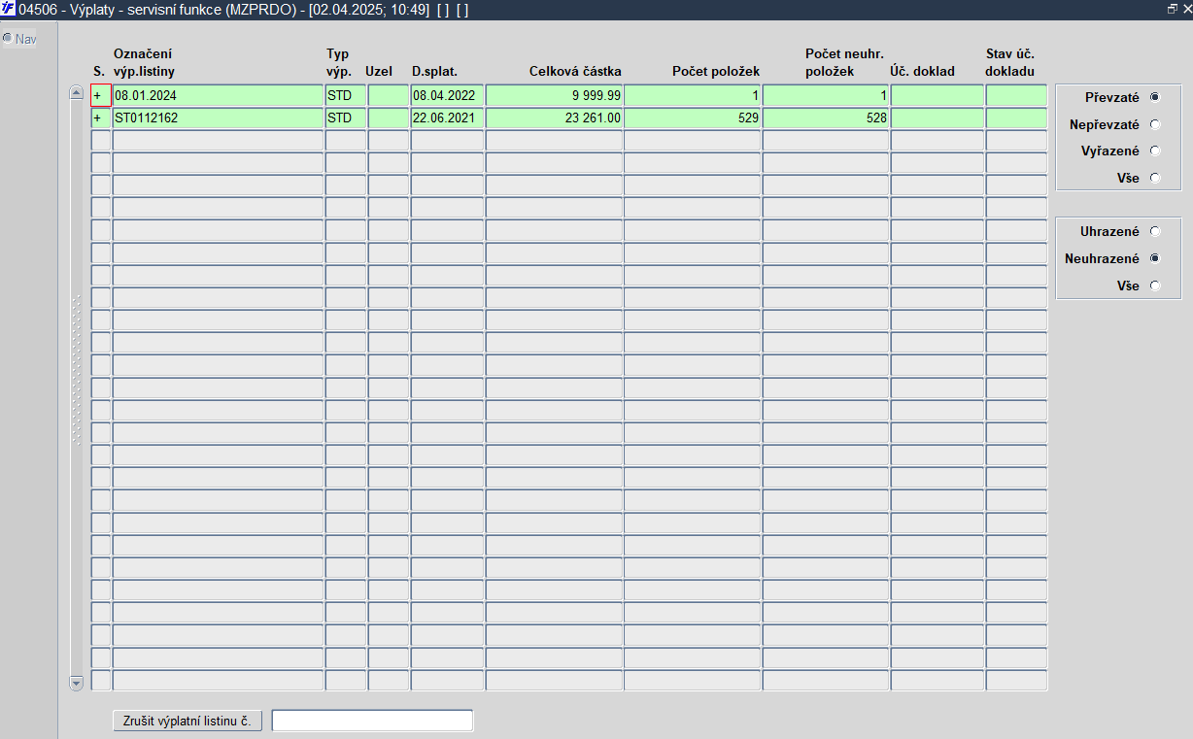Select Vše radio below Vyřazené
The image size is (1193, 739).
pos(1154,178)
